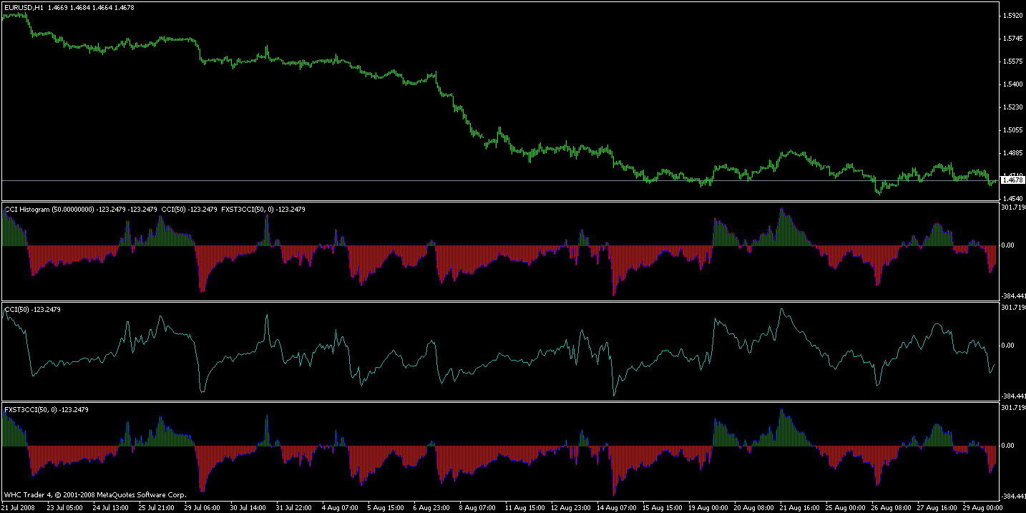The image size is (1026, 513).
Task: Click the 24 Jul 13:00 time label
Action: click(x=111, y=507)
